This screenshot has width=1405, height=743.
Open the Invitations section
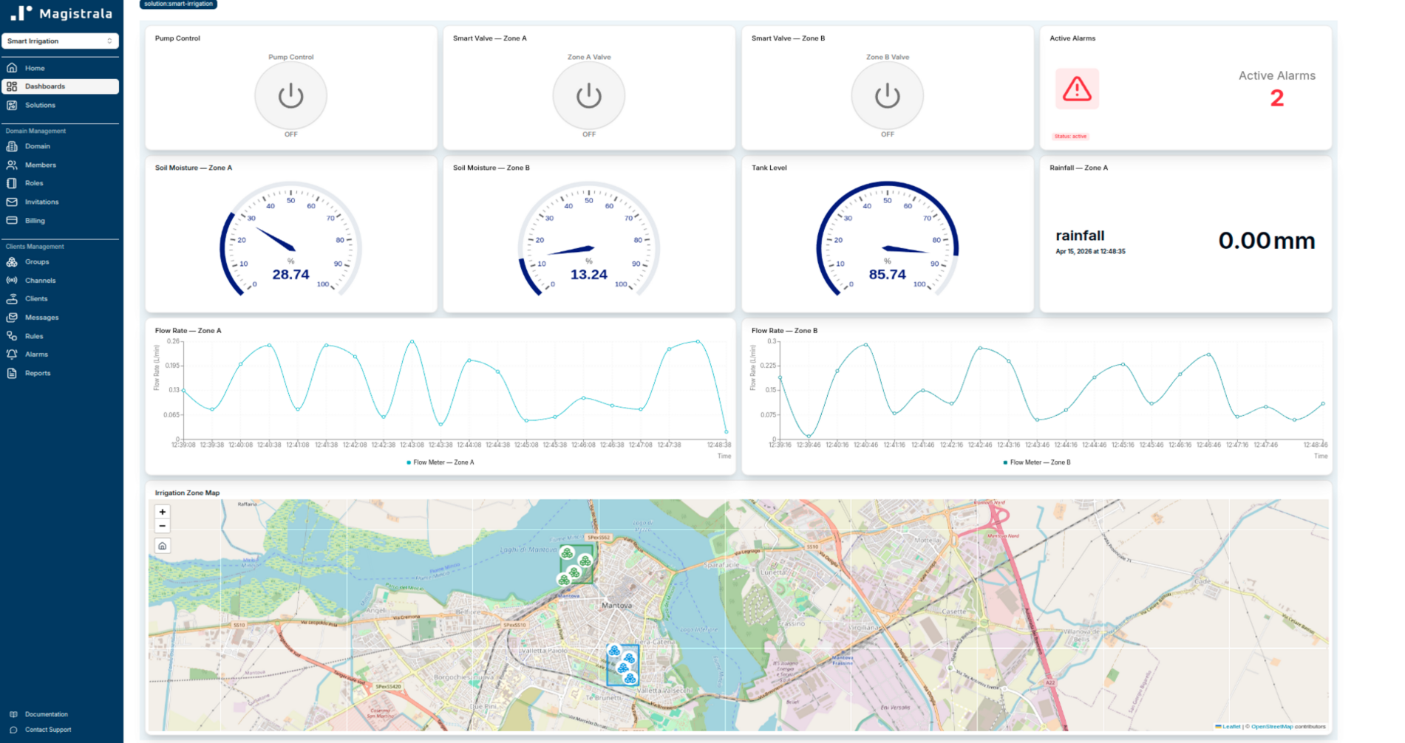tap(41, 202)
